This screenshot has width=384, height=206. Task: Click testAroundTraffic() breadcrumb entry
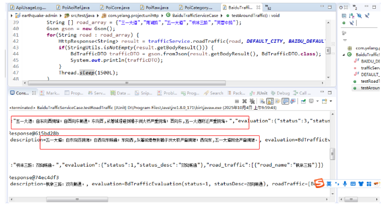tap(253, 15)
